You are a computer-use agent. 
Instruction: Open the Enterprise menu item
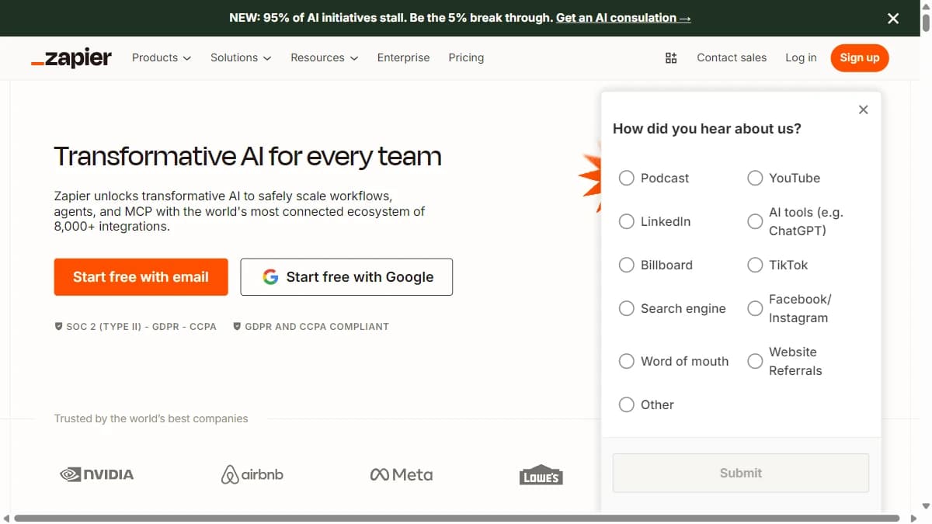(403, 57)
